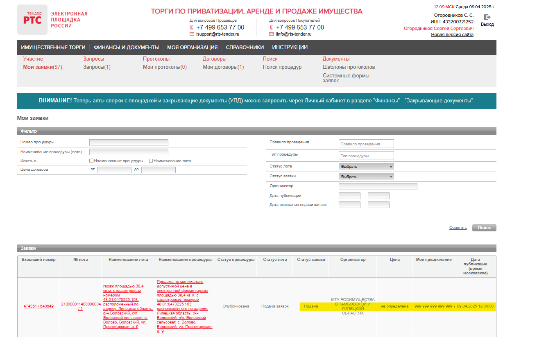This screenshot has width=537, height=337.
Task: Click the envelope icon beside isupport@rts-tender.ru
Action: [x=192, y=34]
